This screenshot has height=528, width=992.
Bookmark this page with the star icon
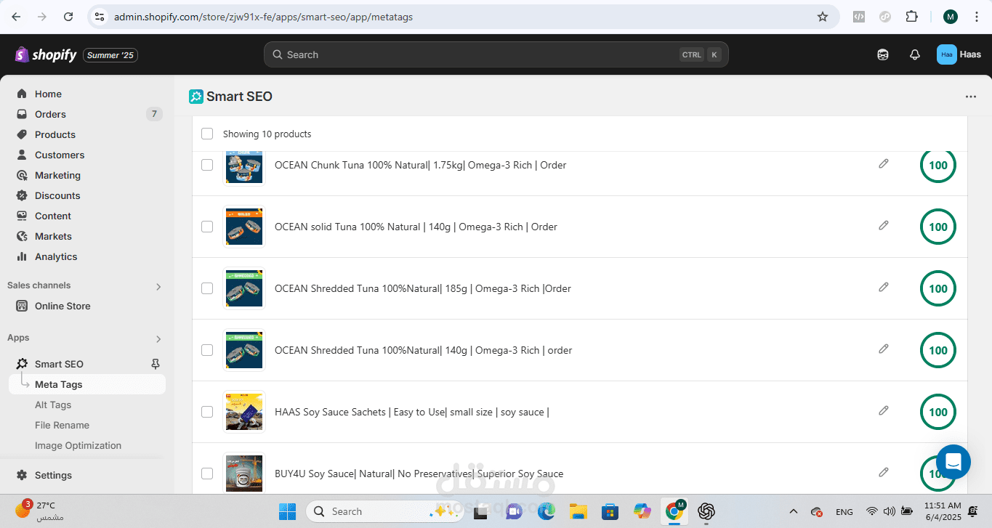[x=823, y=17]
